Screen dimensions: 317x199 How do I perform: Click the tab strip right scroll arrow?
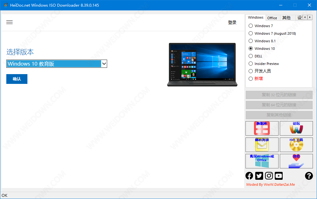coord(310,17)
